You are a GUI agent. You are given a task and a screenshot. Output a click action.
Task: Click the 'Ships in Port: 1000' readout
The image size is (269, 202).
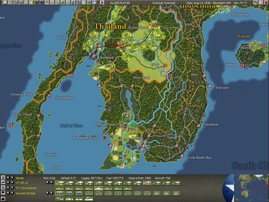(140, 178)
